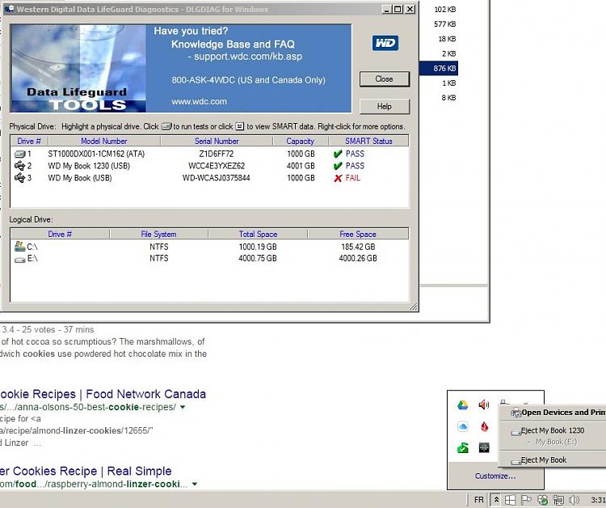Click the red speaker tray icon

484,404
